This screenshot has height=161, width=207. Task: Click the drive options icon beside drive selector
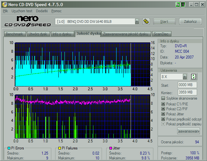(x=146, y=21)
